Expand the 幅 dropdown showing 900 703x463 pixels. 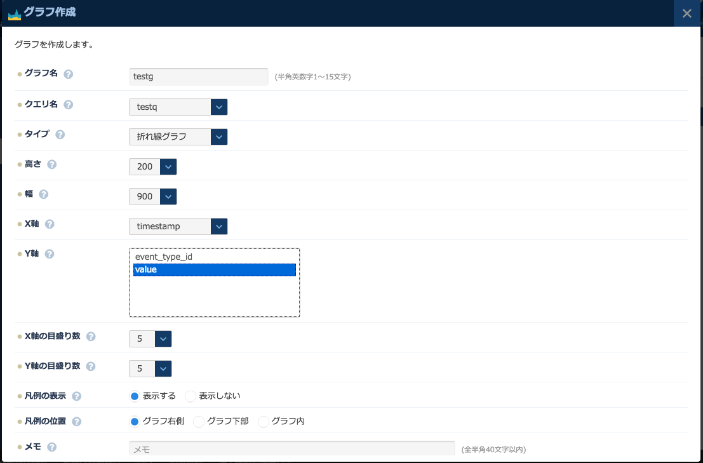click(153, 196)
